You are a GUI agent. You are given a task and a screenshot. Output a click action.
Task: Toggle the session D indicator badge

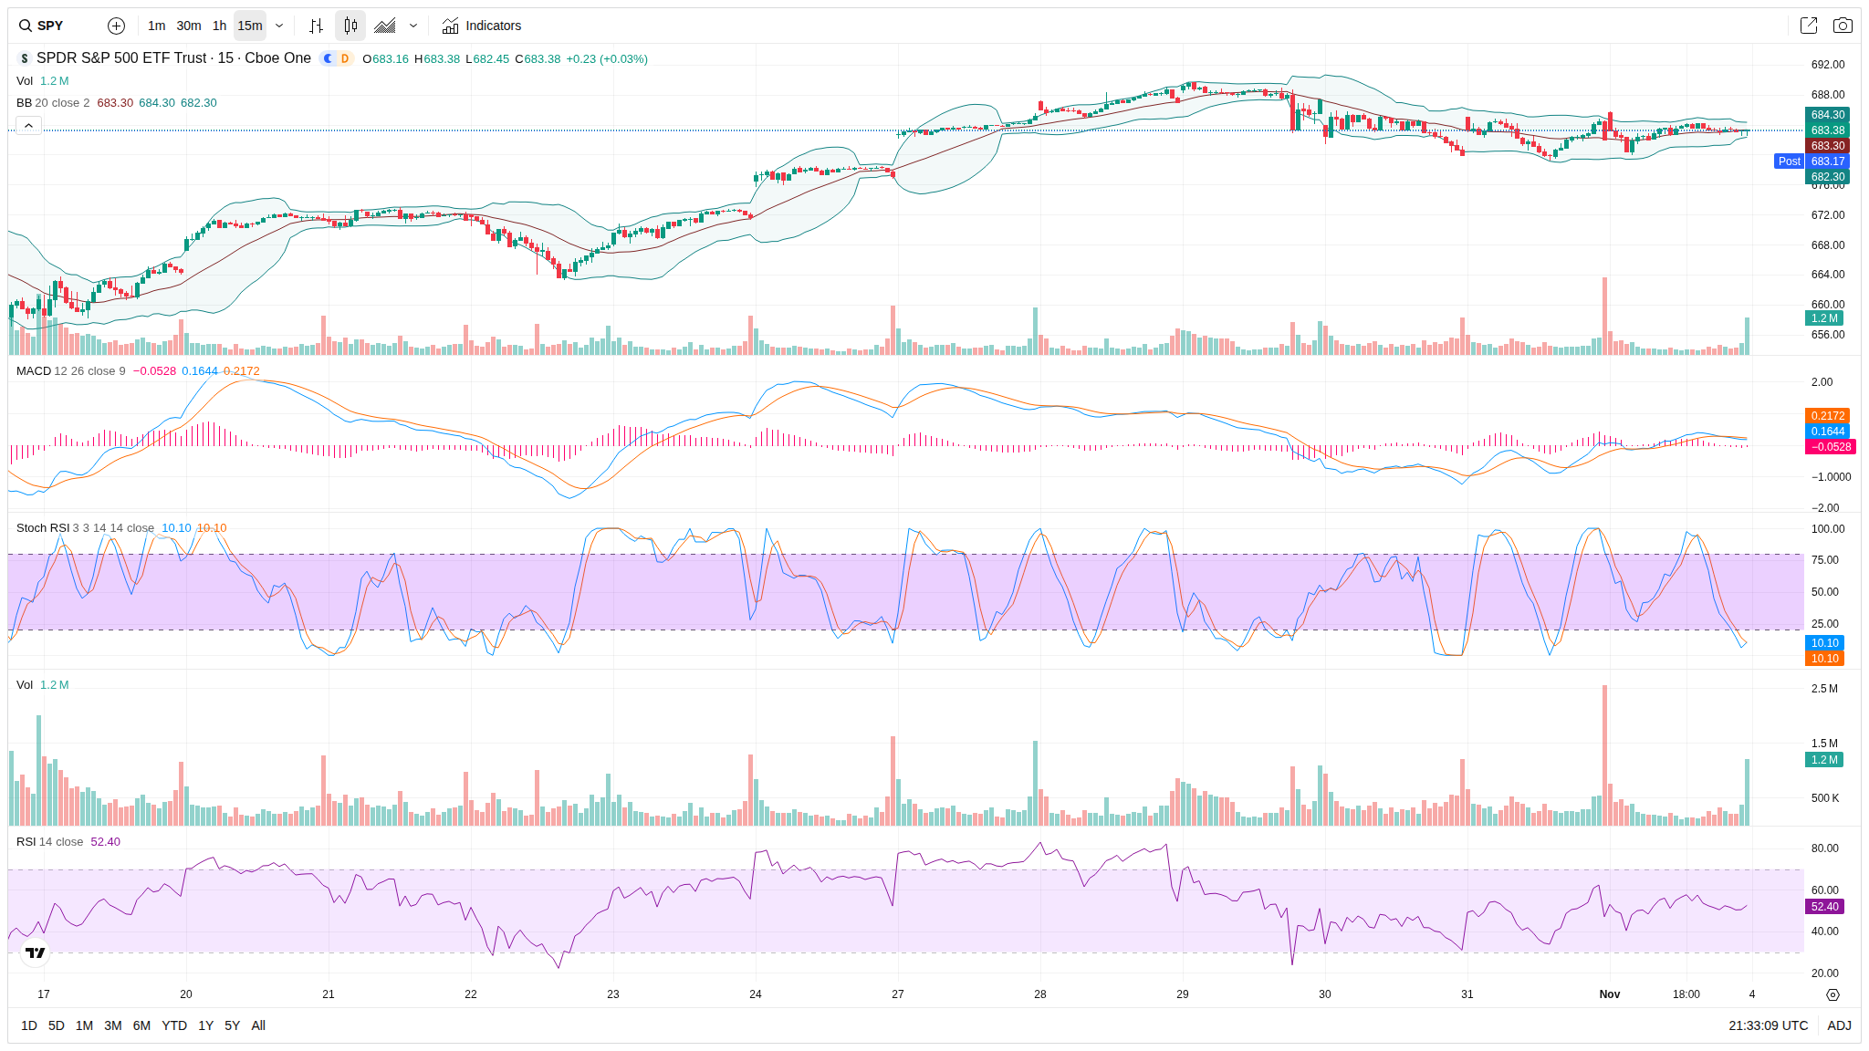[345, 58]
